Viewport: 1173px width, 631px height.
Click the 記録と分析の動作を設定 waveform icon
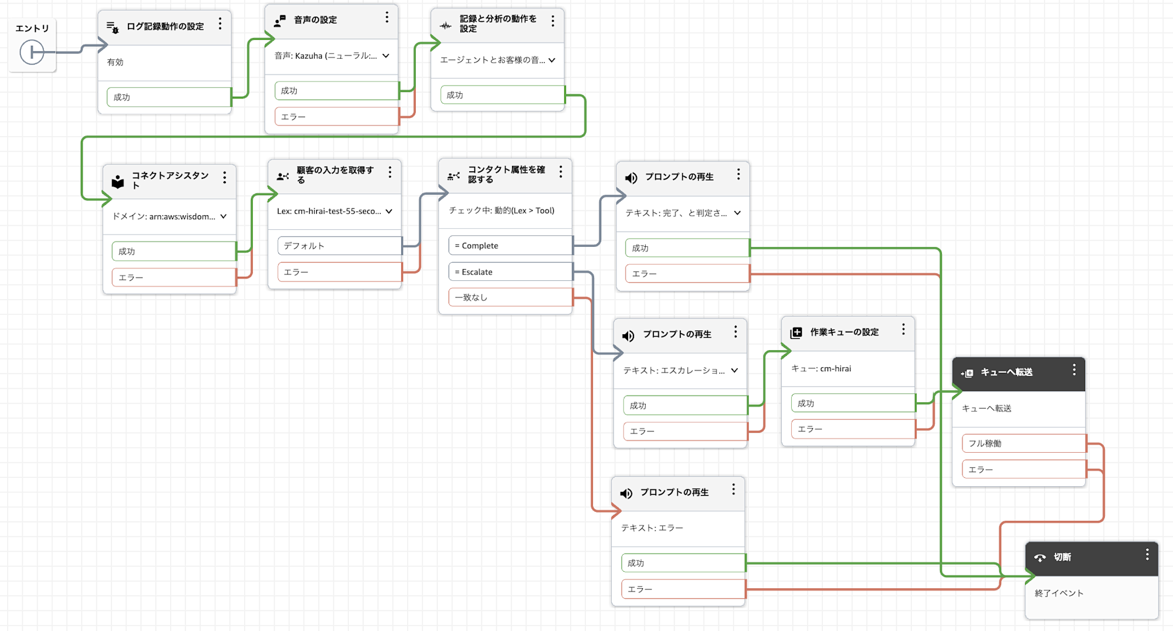coord(445,25)
